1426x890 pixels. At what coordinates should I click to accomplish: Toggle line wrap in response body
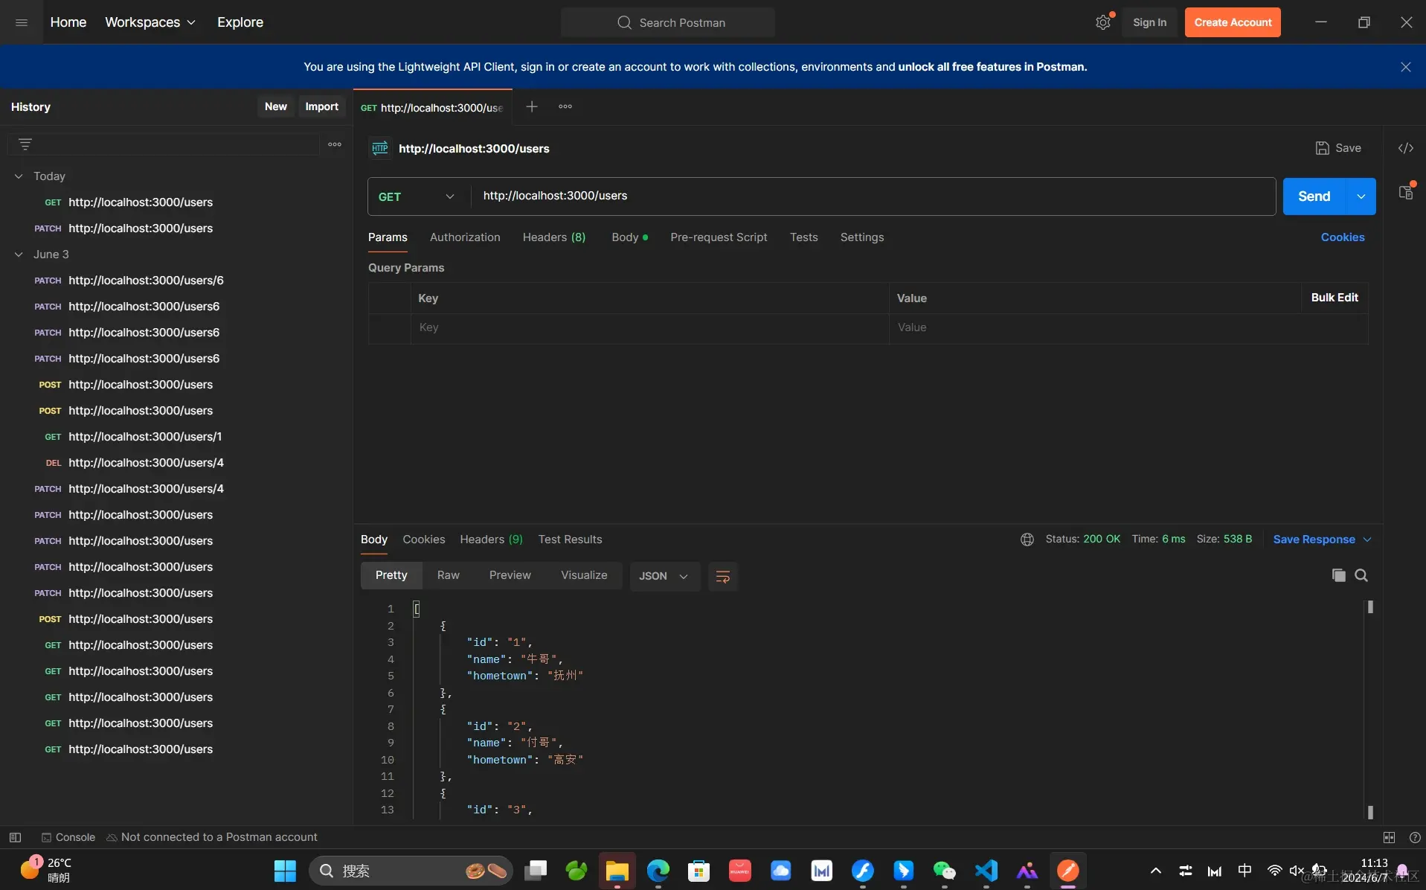(x=722, y=576)
